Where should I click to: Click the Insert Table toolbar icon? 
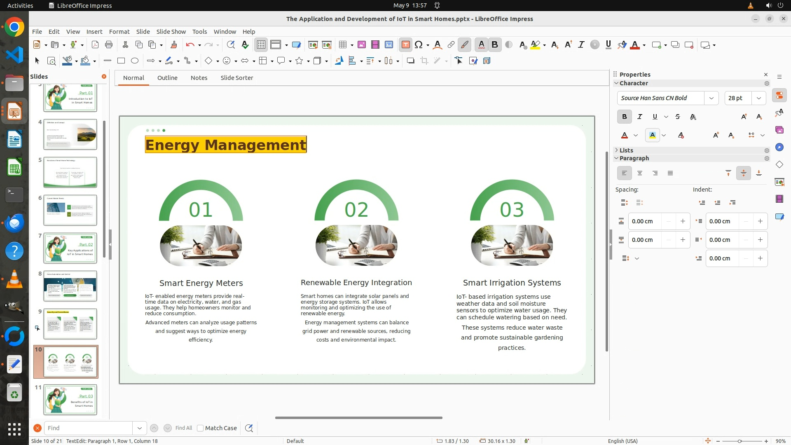click(x=342, y=45)
